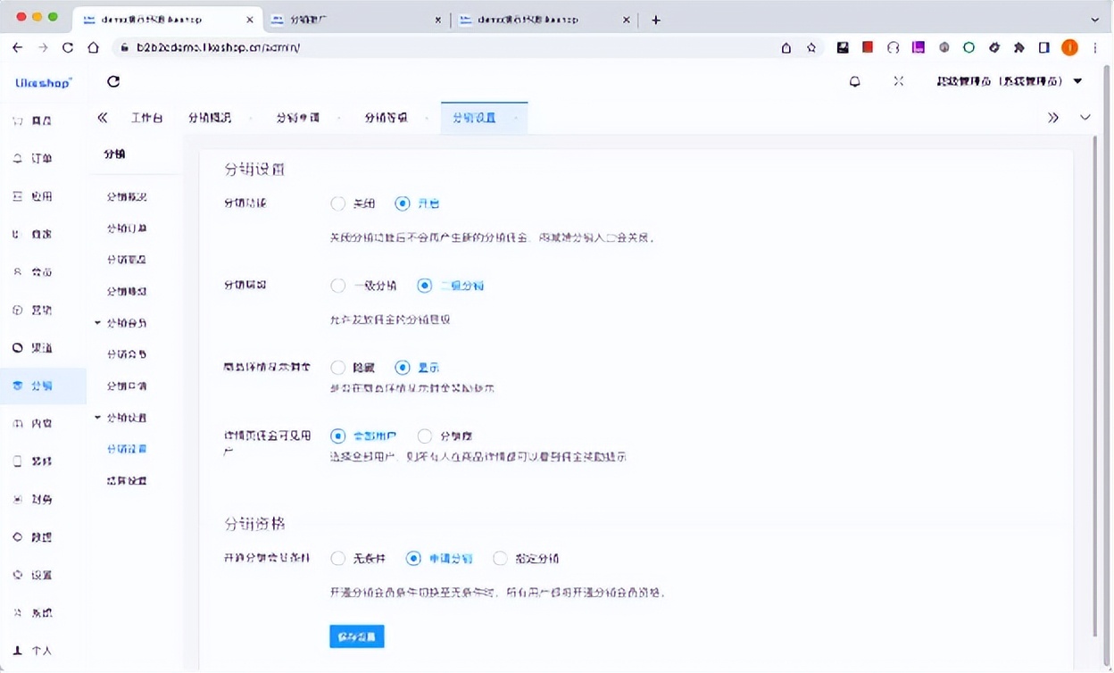Choose the 全部用户 radio option

[x=337, y=436]
